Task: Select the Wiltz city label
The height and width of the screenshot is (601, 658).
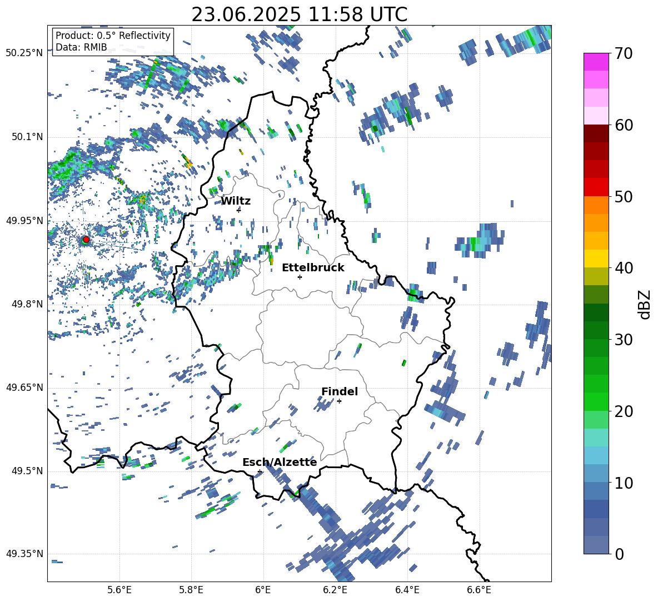Action: [236, 201]
